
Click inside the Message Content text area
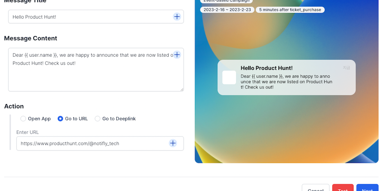[96, 70]
